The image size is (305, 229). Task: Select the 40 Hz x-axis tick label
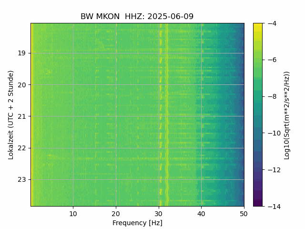click(201, 214)
